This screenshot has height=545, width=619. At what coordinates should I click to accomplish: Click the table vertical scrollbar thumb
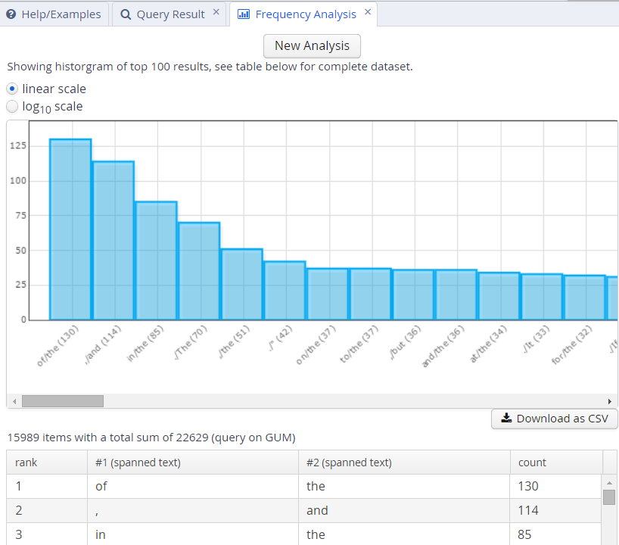tap(609, 497)
